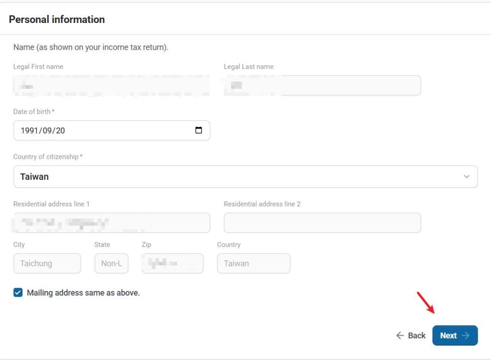Click the address Country field showing Taiwan
This screenshot has width=491, height=360.
[x=253, y=264]
